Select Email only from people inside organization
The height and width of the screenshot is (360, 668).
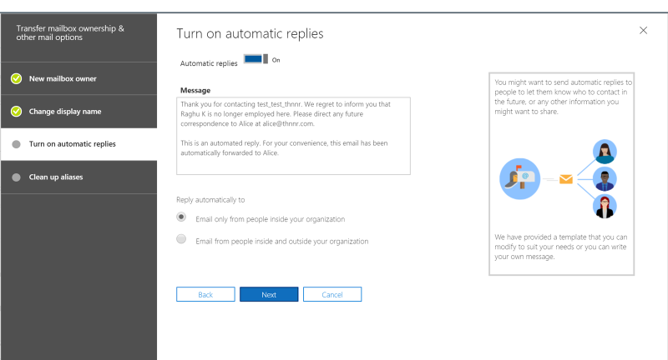tap(181, 217)
